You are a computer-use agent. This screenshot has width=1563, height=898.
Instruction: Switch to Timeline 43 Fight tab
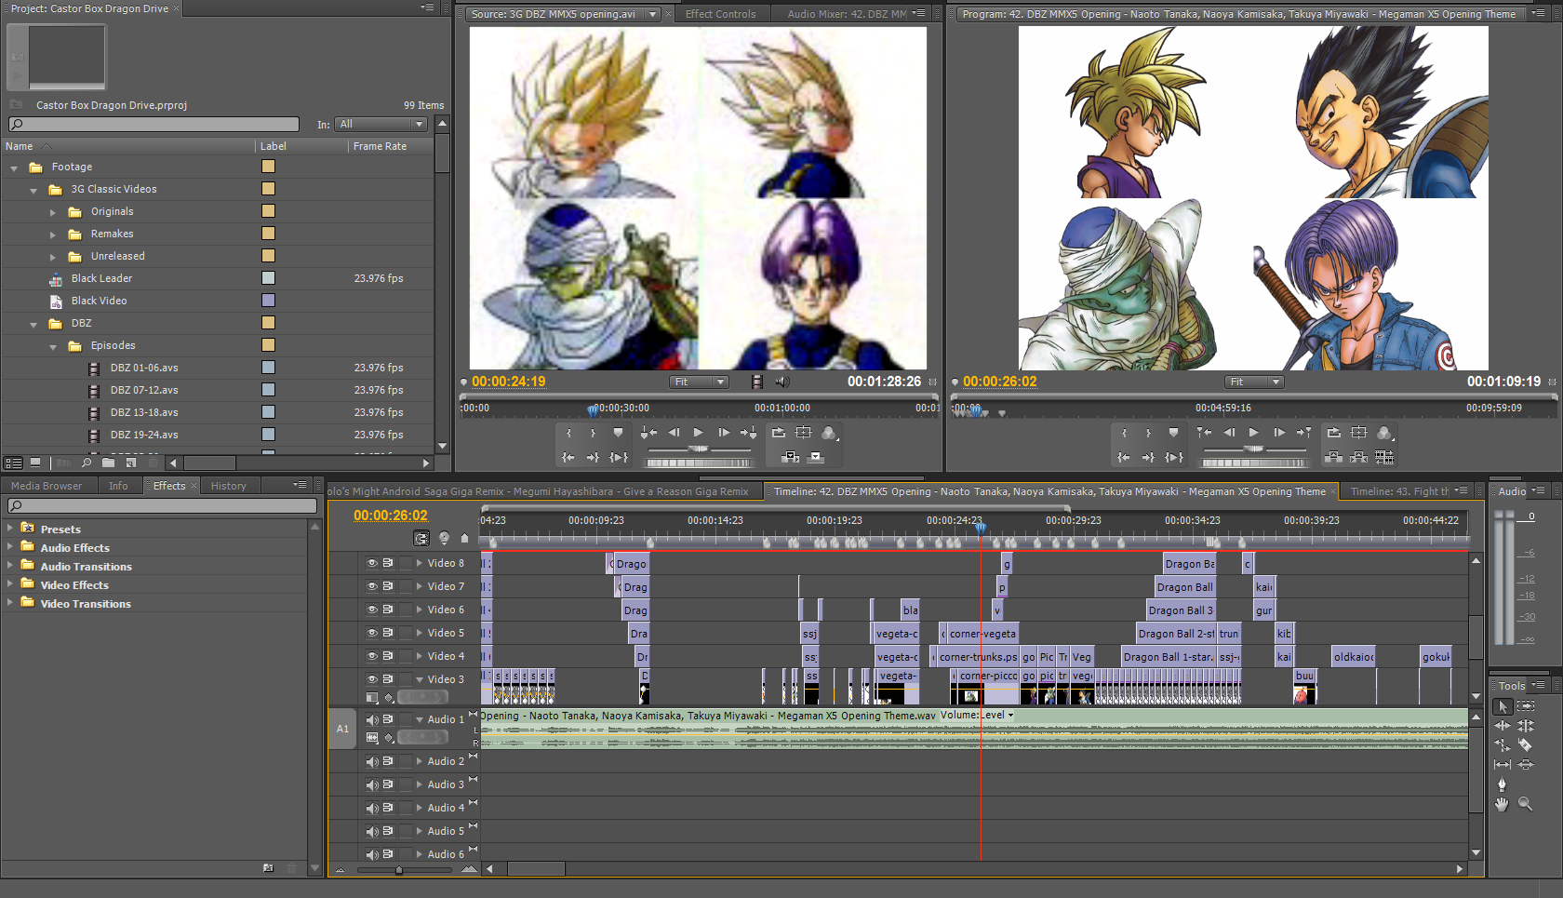1399,491
